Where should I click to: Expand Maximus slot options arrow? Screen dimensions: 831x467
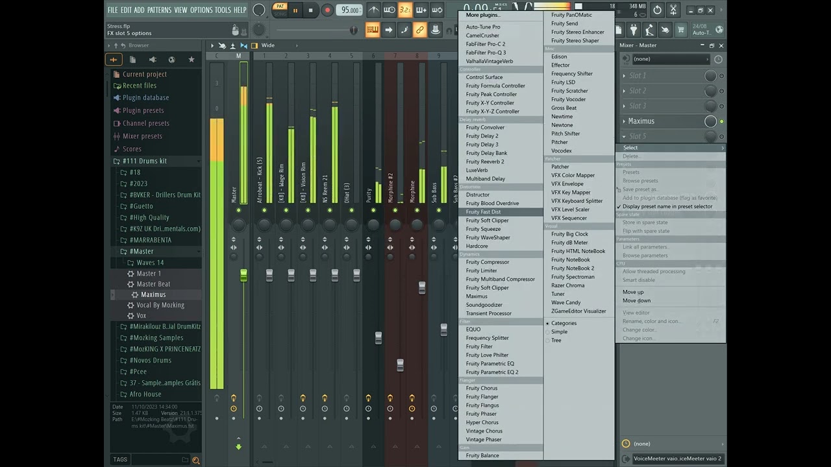pos(625,121)
